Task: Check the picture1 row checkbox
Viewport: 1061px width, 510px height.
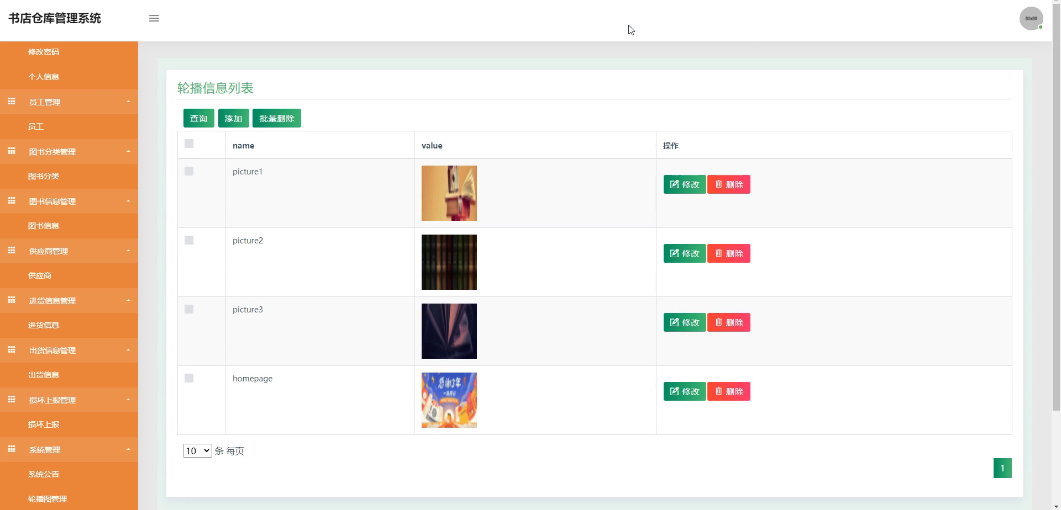Action: (x=189, y=171)
